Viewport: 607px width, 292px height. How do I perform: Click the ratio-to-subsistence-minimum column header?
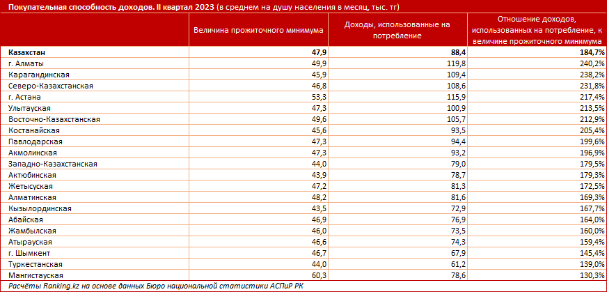tap(536, 31)
